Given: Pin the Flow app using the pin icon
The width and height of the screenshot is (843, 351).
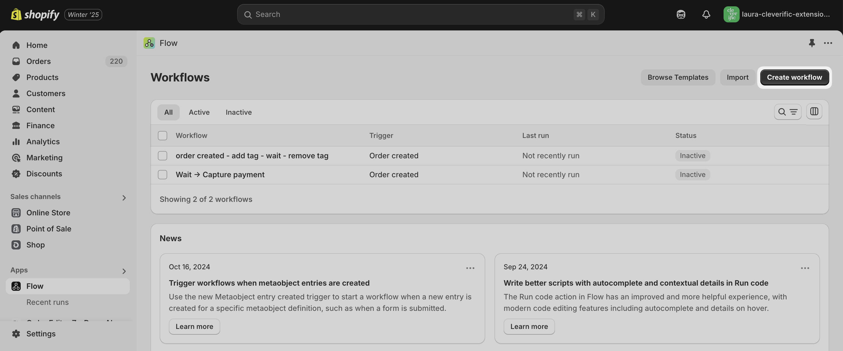Looking at the screenshot, I should pyautogui.click(x=812, y=43).
